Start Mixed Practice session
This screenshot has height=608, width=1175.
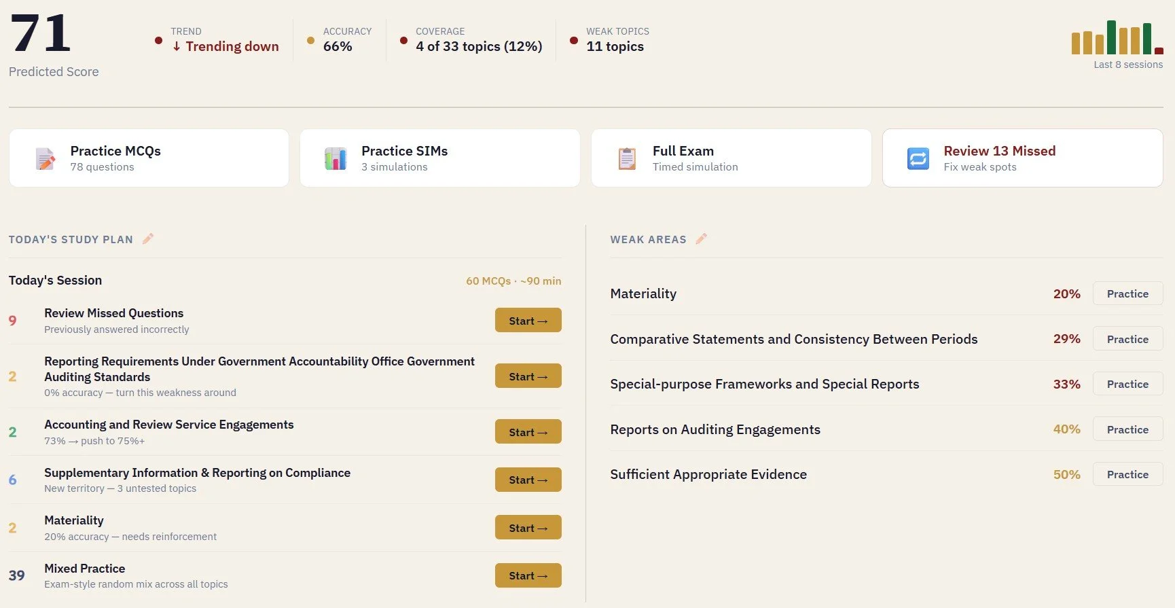click(x=528, y=575)
